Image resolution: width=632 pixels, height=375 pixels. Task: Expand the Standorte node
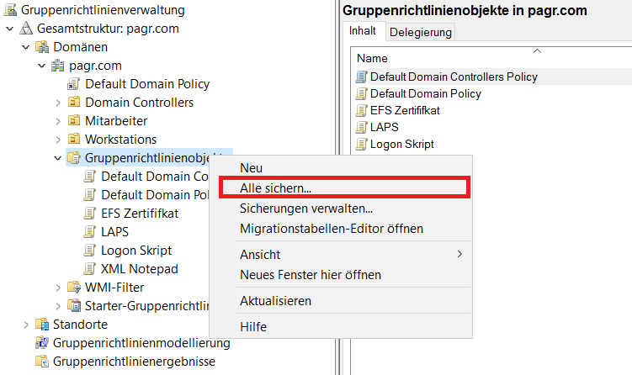click(x=25, y=325)
